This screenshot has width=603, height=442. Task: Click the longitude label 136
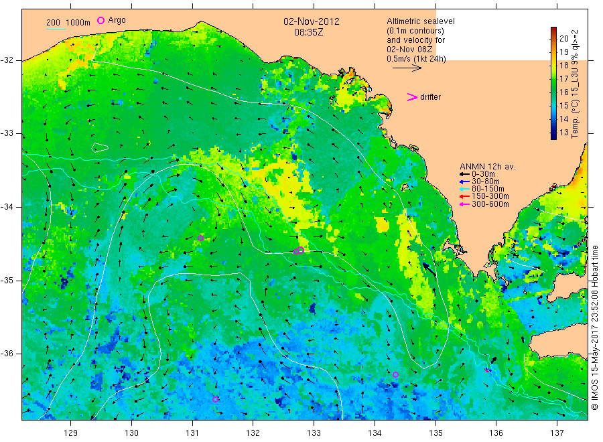pyautogui.click(x=496, y=433)
